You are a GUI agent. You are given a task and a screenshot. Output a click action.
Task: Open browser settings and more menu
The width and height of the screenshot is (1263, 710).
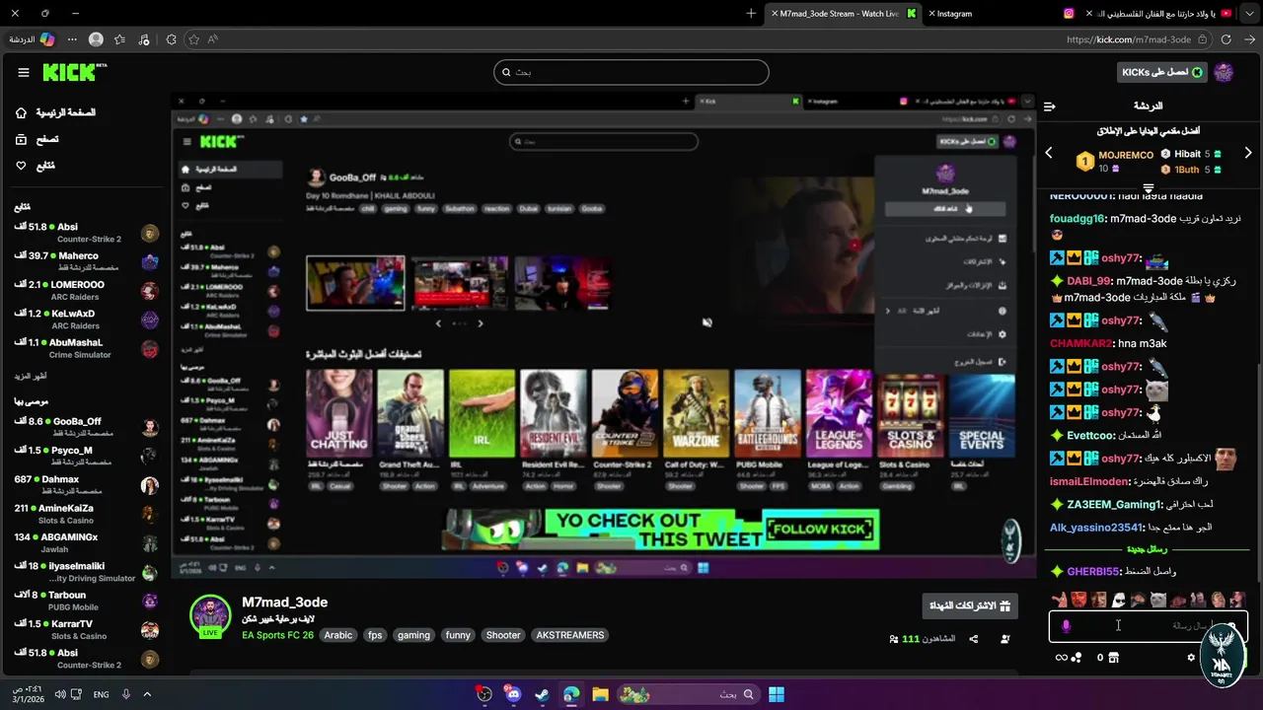coord(74,39)
